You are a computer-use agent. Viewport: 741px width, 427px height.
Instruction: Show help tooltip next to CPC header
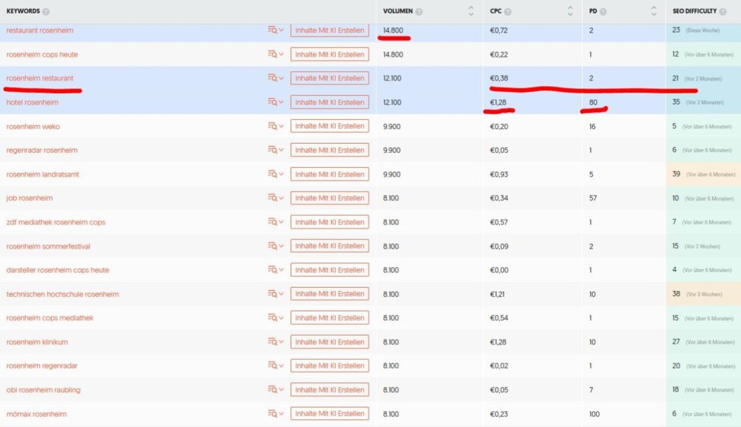click(x=508, y=11)
